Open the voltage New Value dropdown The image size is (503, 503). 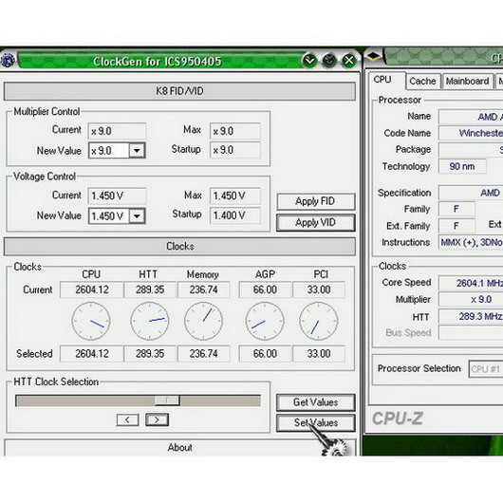click(x=137, y=215)
